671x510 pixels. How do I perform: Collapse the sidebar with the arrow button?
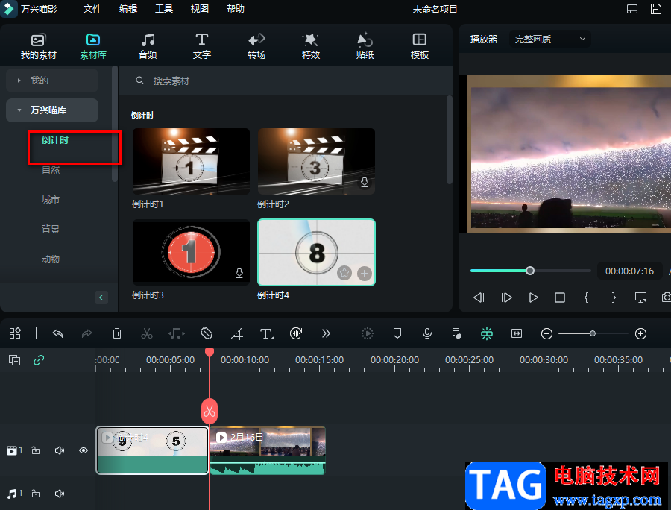(x=101, y=297)
